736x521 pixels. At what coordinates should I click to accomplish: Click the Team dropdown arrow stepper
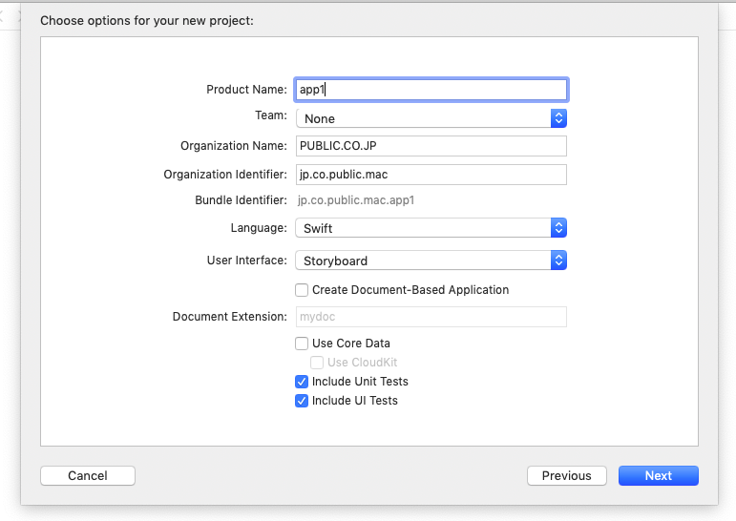coord(558,118)
